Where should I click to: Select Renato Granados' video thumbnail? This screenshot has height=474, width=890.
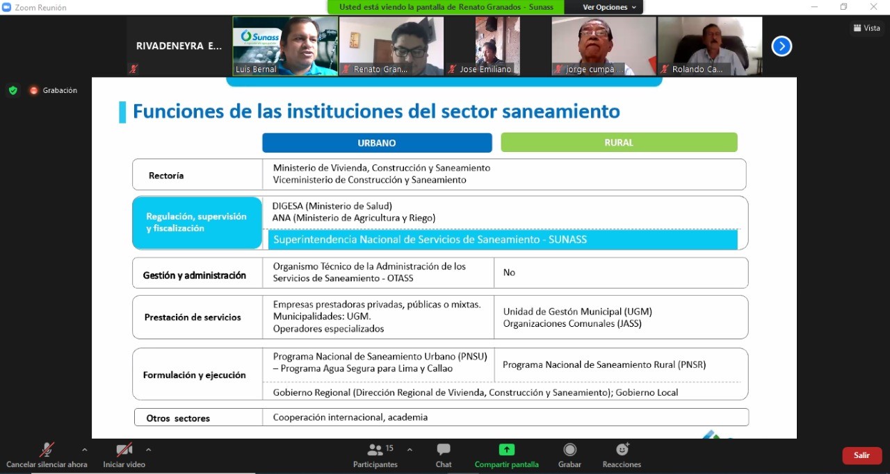(391, 46)
